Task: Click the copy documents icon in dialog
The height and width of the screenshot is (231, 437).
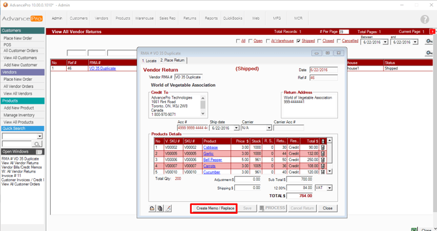Action: (160, 208)
